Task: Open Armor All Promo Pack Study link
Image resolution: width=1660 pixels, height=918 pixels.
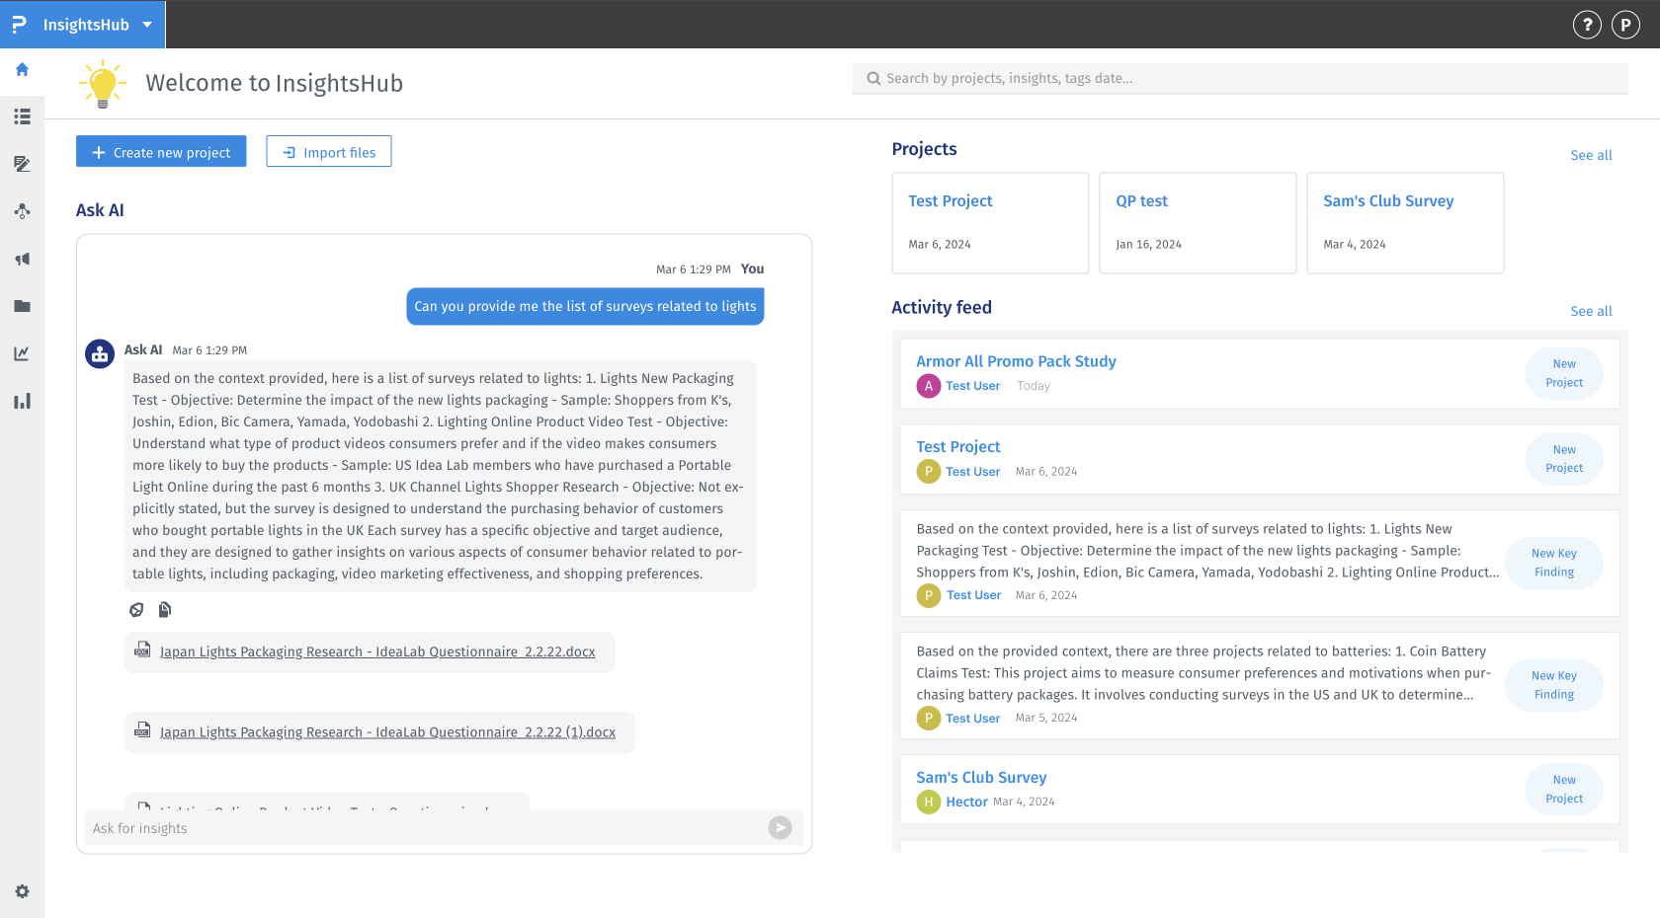Action: (1016, 361)
